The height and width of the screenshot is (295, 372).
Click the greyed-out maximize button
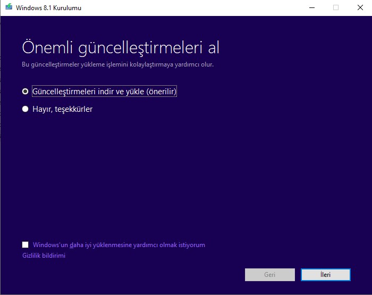tap(335, 8)
